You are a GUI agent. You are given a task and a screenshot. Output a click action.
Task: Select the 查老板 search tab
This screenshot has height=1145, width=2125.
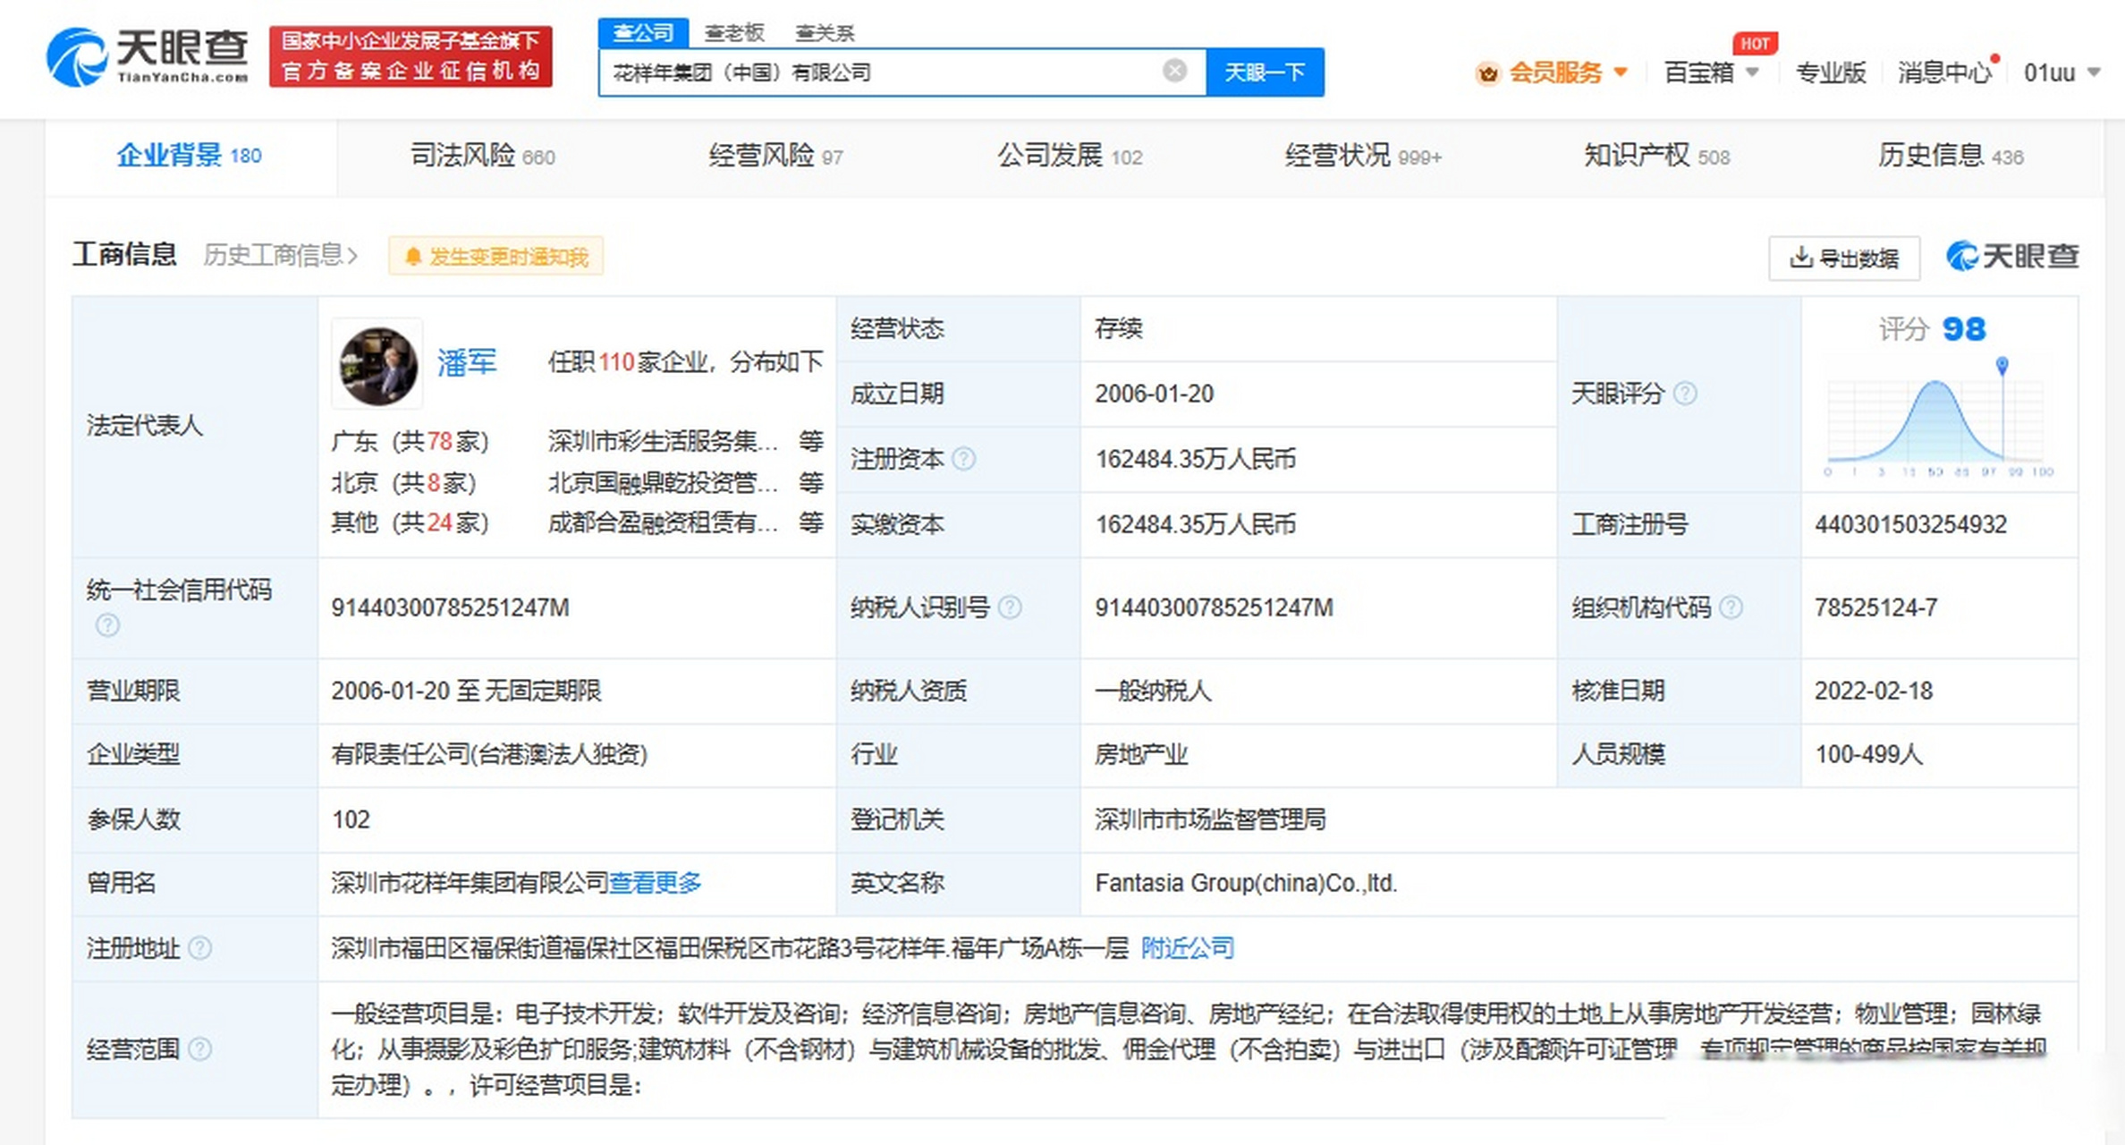733,33
